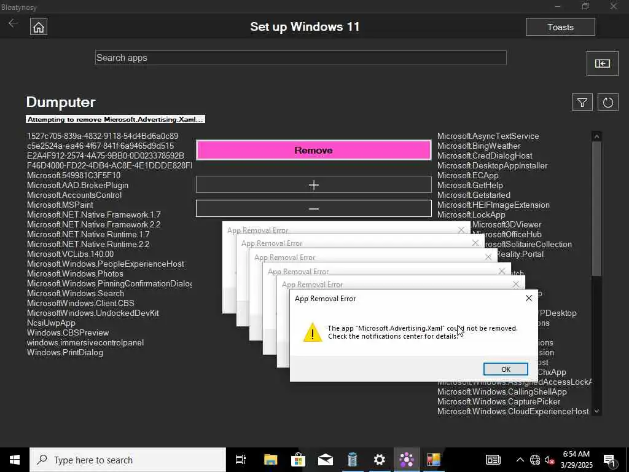629x472 pixels.
Task: Close the rearmost App Removal Error dialog
Action: 461,230
